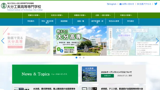
Task: Advance carousel with right arrow
Action: tap(157, 41)
